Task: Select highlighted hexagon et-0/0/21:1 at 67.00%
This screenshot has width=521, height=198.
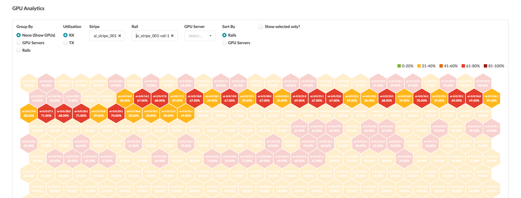Action: (x=317, y=98)
